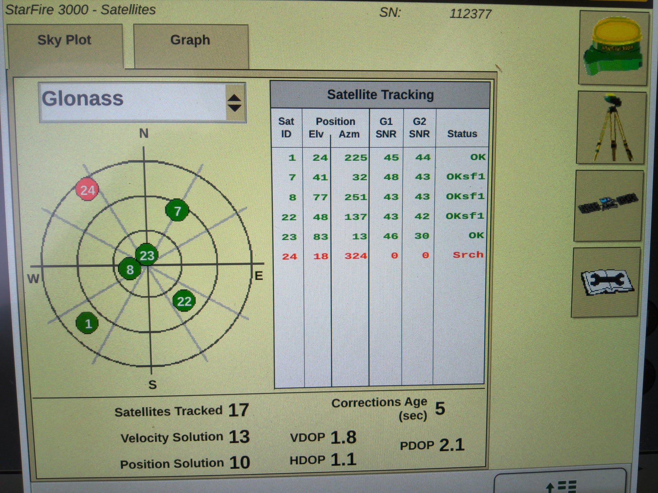Click Sat ID 23 in tracking table

point(289,237)
